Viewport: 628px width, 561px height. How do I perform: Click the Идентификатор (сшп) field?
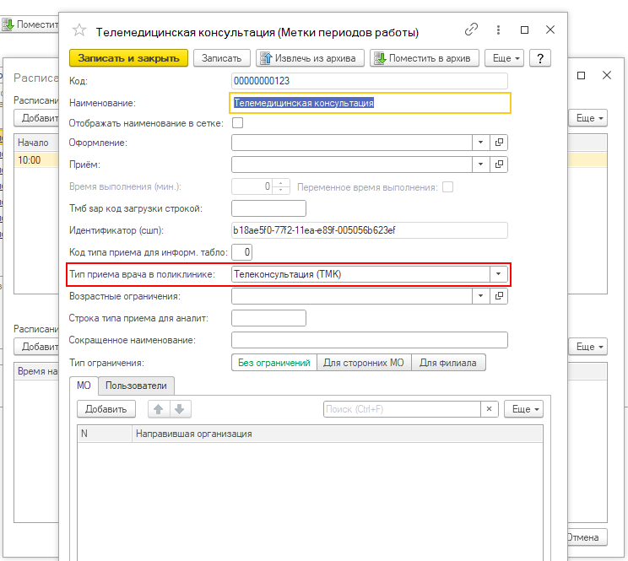[370, 230]
